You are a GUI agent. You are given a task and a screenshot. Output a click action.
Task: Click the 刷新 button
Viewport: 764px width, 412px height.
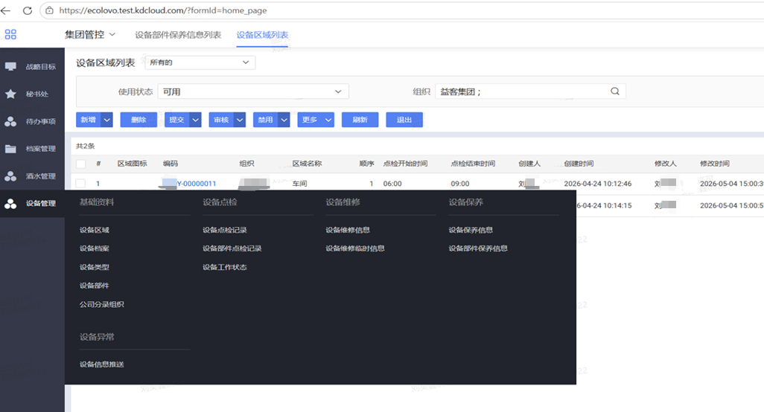[360, 120]
